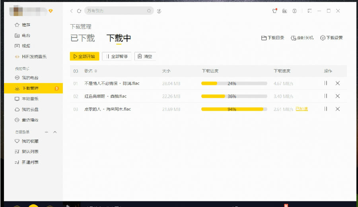
Task: Go back with the left arrow
Action: [72, 11]
